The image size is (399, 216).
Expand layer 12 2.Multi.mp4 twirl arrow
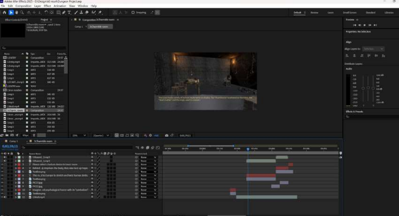pyautogui.click(x=16, y=197)
